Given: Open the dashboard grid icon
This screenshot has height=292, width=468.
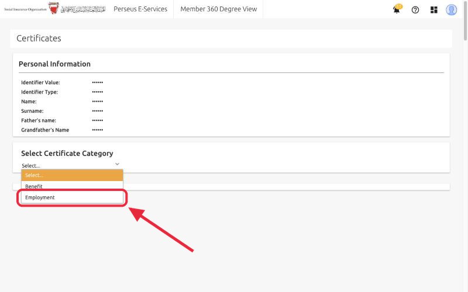Looking at the screenshot, I should point(433,10).
